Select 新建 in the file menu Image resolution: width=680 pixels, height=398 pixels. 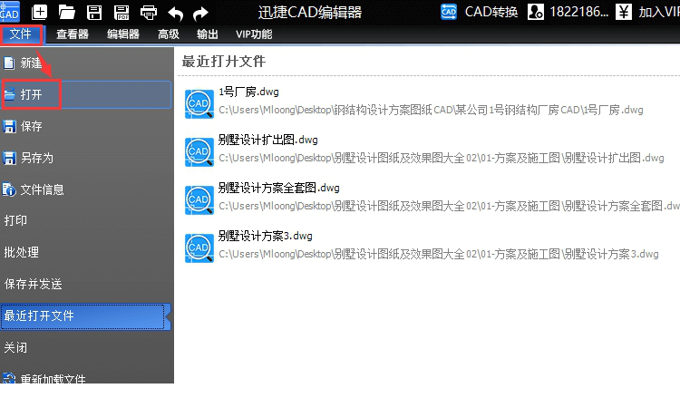[x=86, y=63]
